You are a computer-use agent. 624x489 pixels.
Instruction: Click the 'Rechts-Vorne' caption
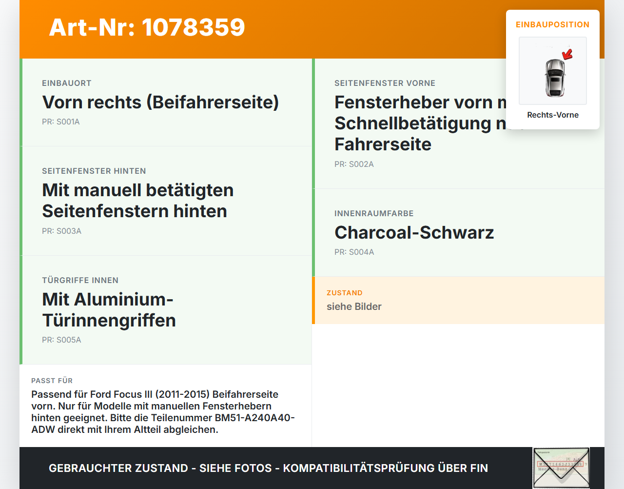tap(553, 115)
